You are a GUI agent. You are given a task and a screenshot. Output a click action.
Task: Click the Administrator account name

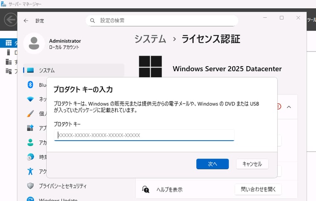pos(65,41)
